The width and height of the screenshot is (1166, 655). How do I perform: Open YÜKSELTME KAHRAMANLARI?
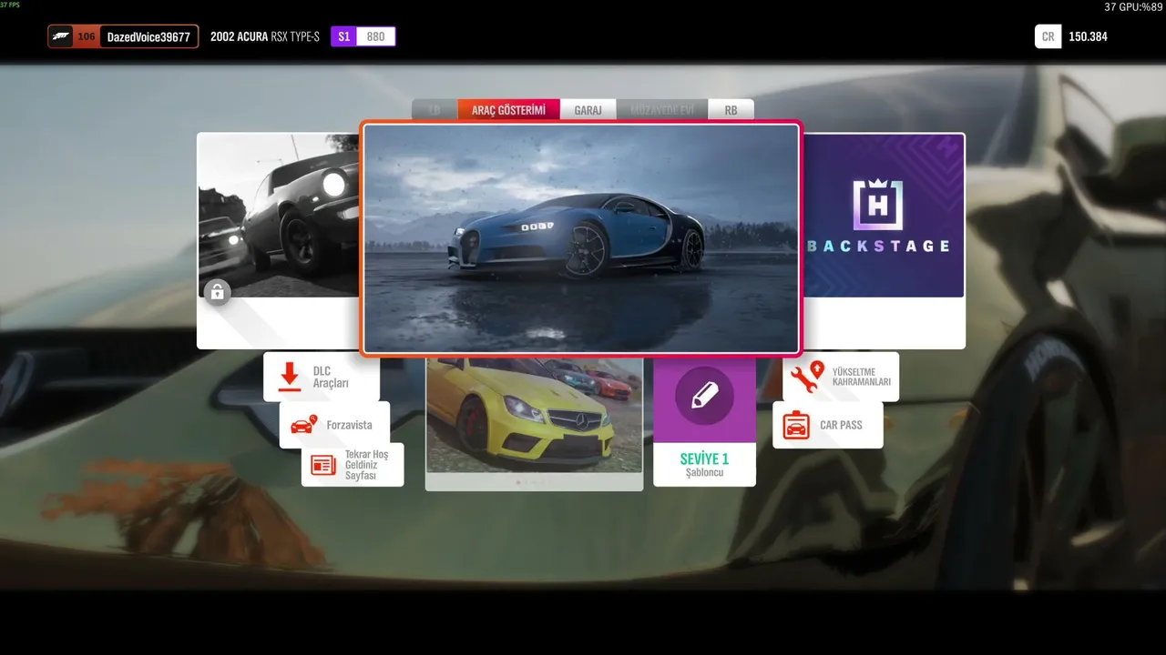click(841, 377)
